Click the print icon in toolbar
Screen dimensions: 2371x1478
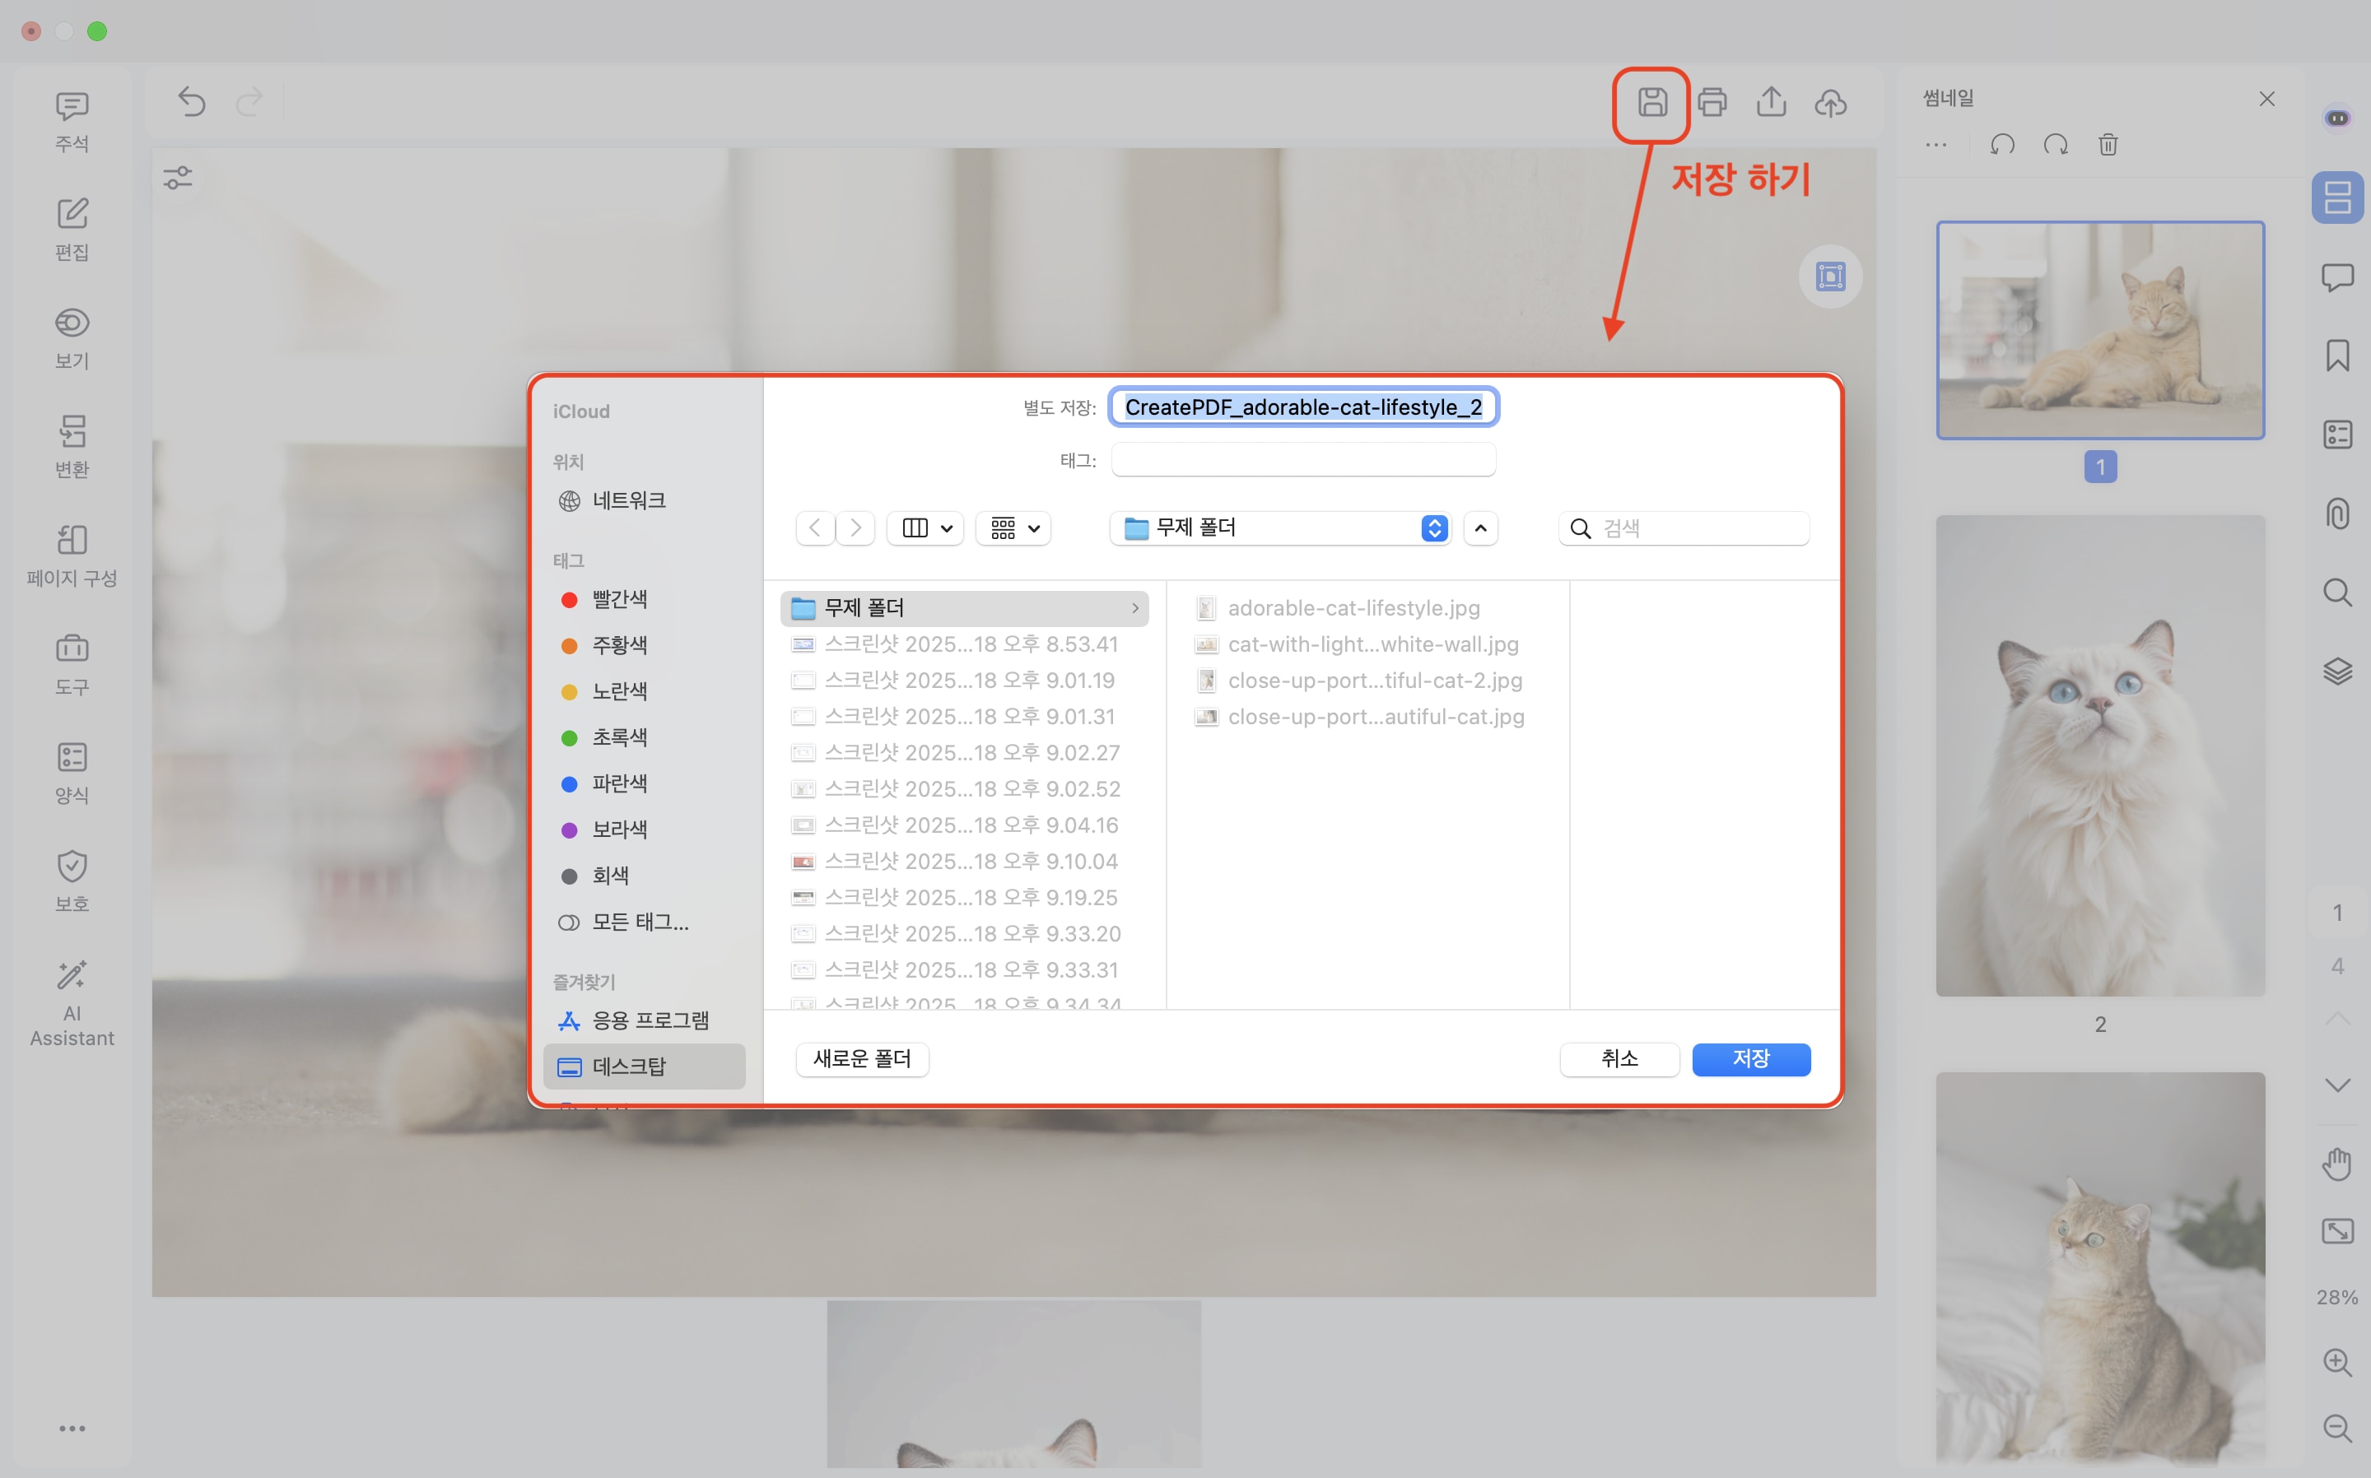(x=1712, y=103)
